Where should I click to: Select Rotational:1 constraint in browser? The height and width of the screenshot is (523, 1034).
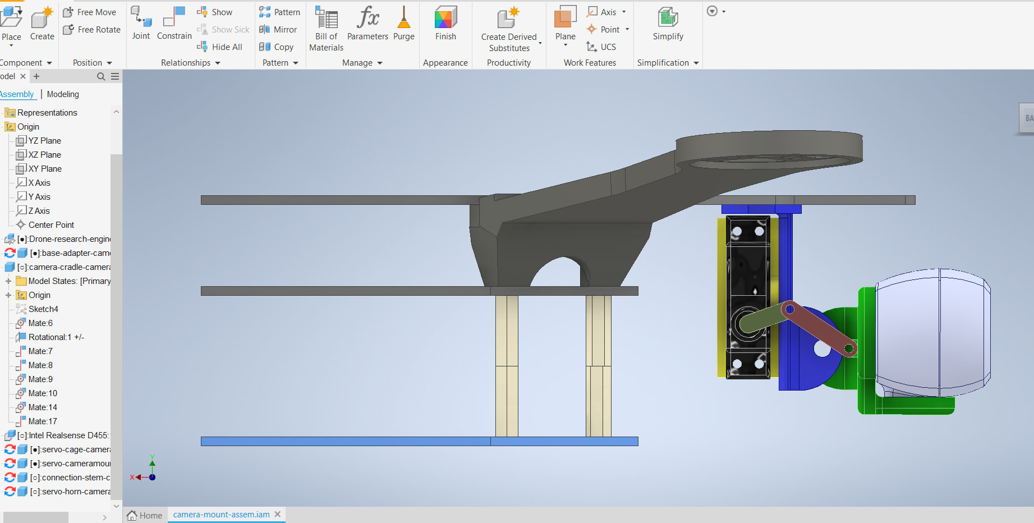tap(56, 337)
